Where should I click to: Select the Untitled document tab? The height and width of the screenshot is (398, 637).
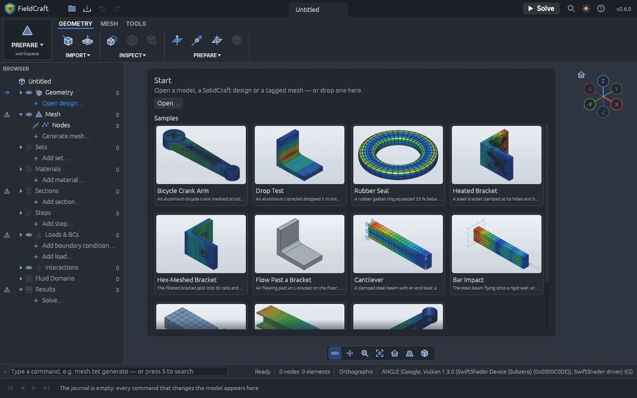click(318, 9)
